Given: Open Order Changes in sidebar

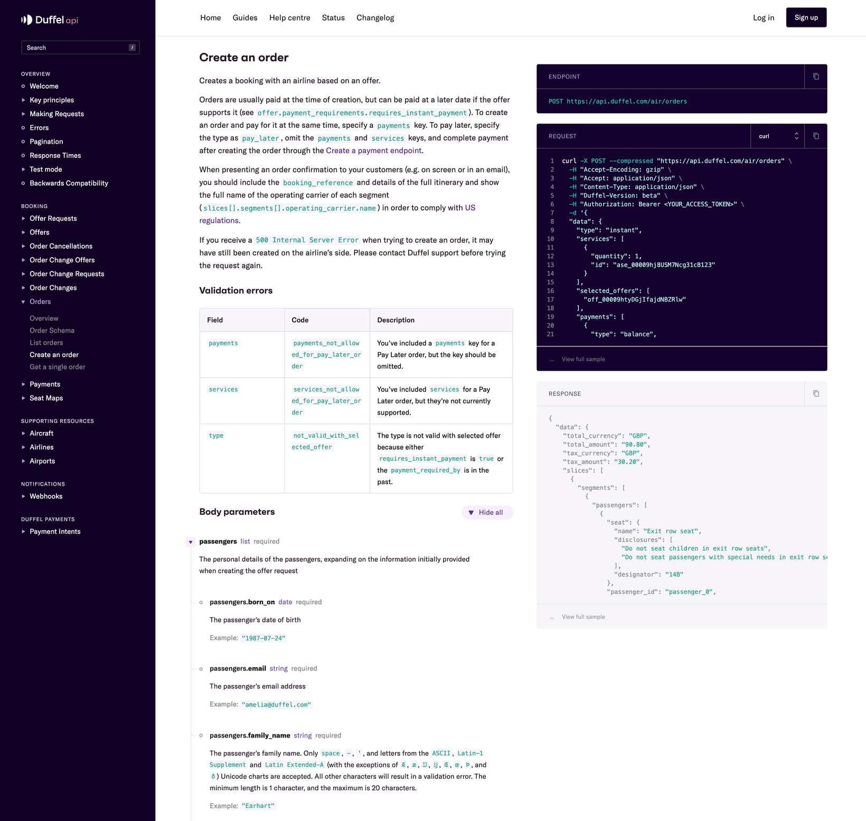Looking at the screenshot, I should pos(53,288).
